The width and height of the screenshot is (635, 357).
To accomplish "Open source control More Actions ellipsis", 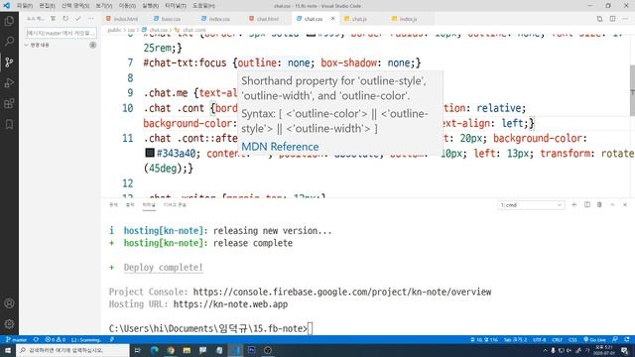I will pos(90,19).
